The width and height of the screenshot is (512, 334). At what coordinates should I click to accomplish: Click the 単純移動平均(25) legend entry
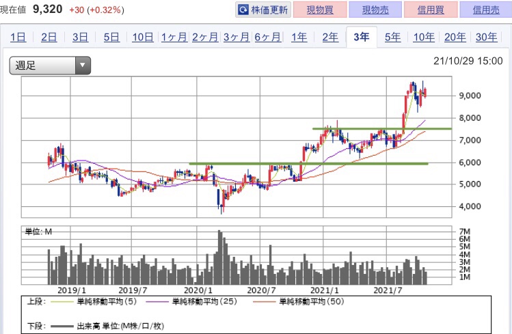click(x=204, y=301)
